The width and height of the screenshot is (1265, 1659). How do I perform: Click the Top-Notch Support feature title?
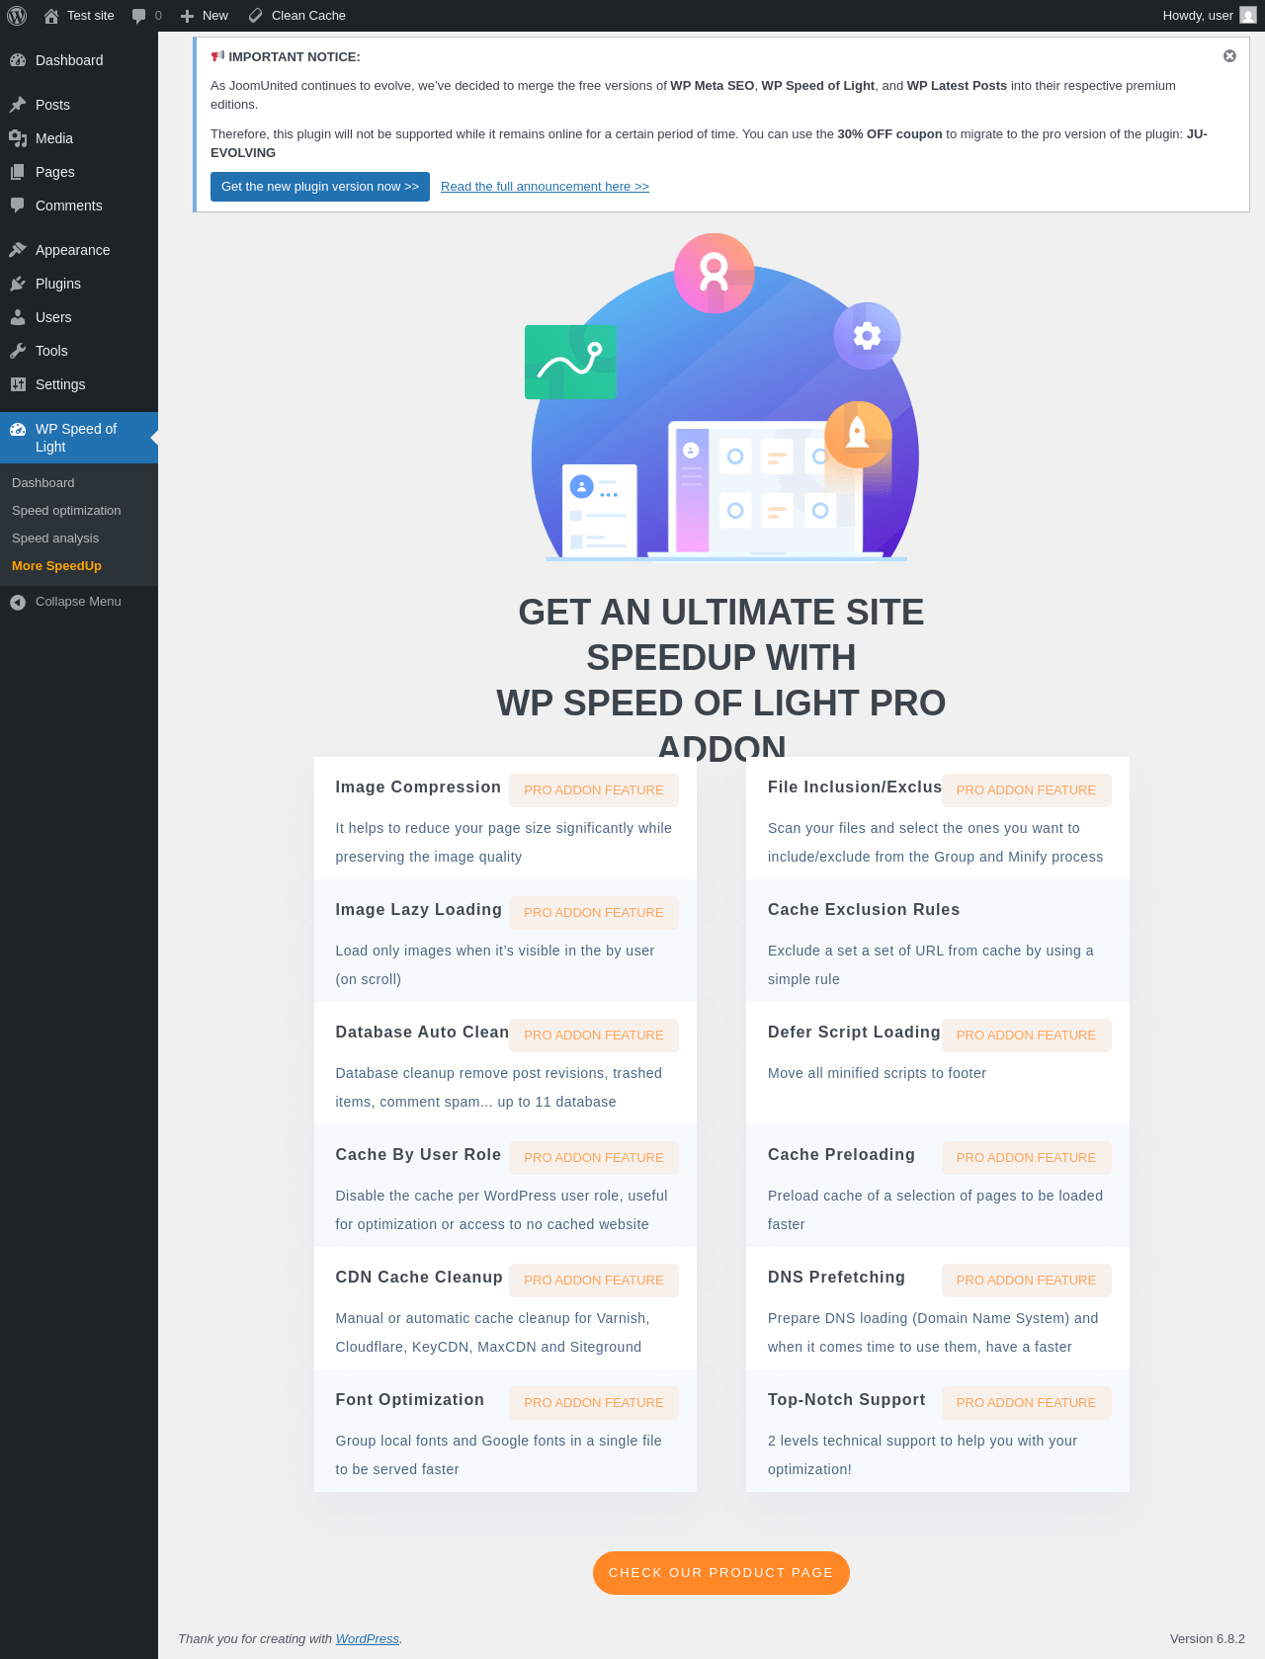click(847, 1400)
